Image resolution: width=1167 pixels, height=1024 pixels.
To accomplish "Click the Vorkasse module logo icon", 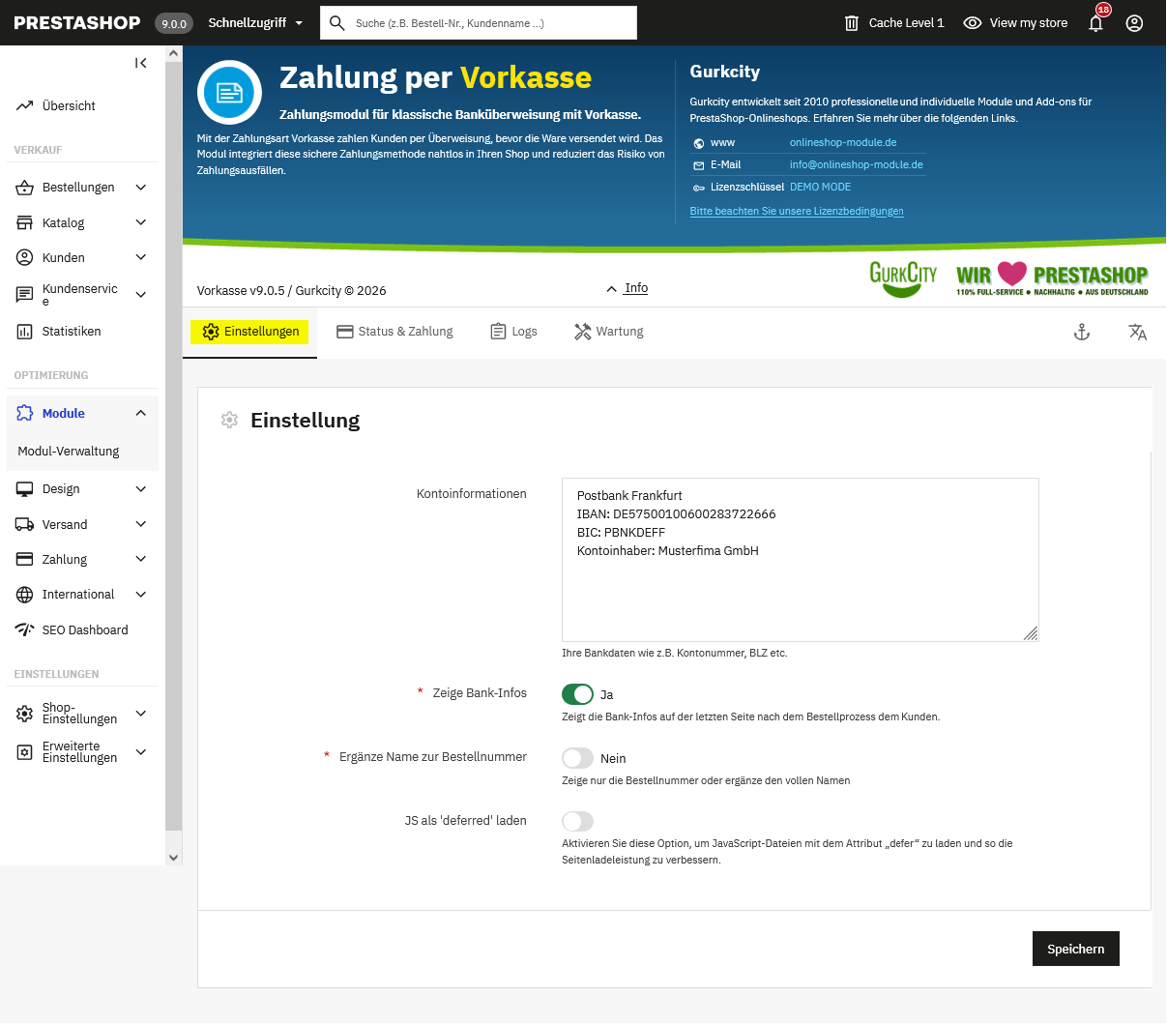I will click(x=229, y=93).
